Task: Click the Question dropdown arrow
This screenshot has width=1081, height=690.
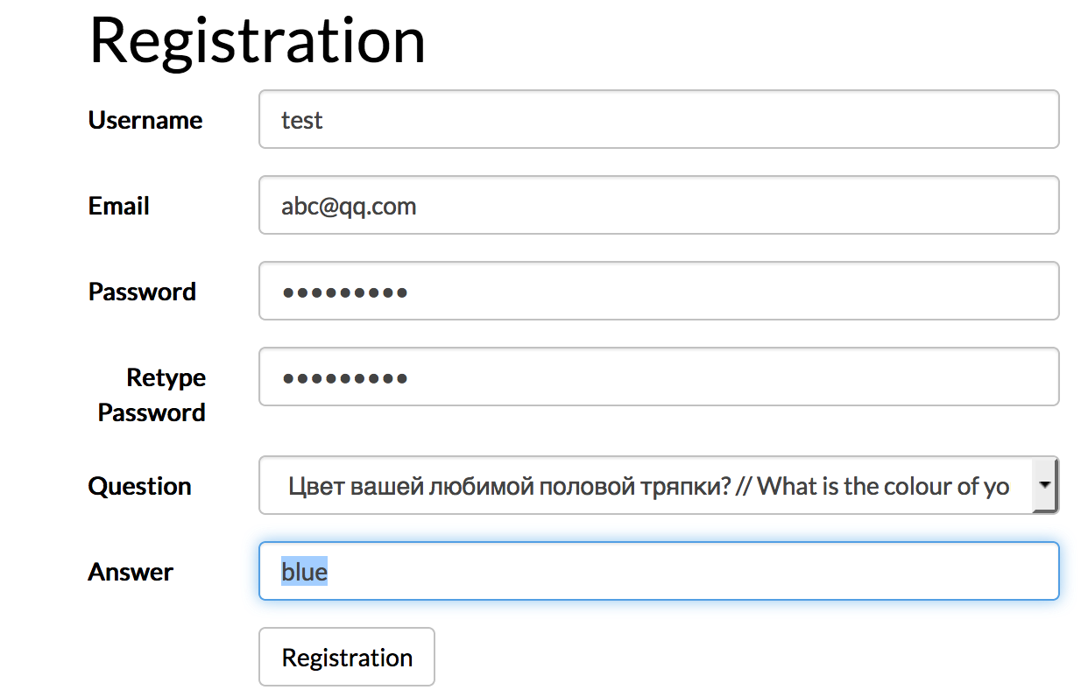Action: (x=1045, y=484)
